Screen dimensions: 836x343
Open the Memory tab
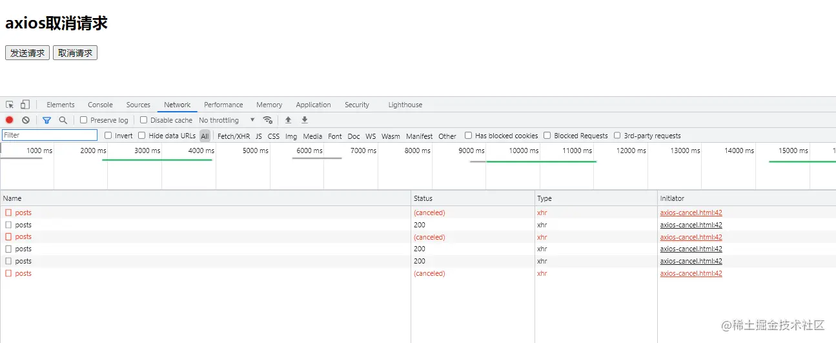coord(269,105)
